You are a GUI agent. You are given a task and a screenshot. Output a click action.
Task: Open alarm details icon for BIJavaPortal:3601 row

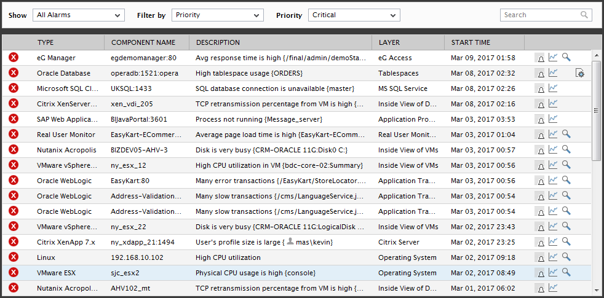(x=539, y=120)
